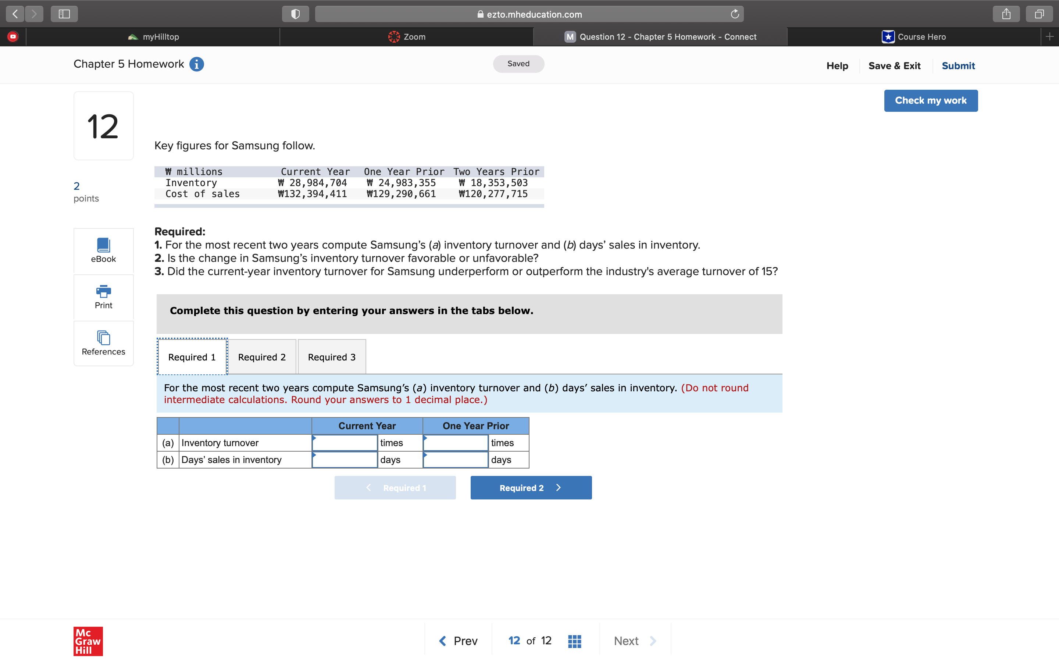The width and height of the screenshot is (1059, 662).
Task: Click the McGraw Hill logo
Action: pyautogui.click(x=88, y=641)
